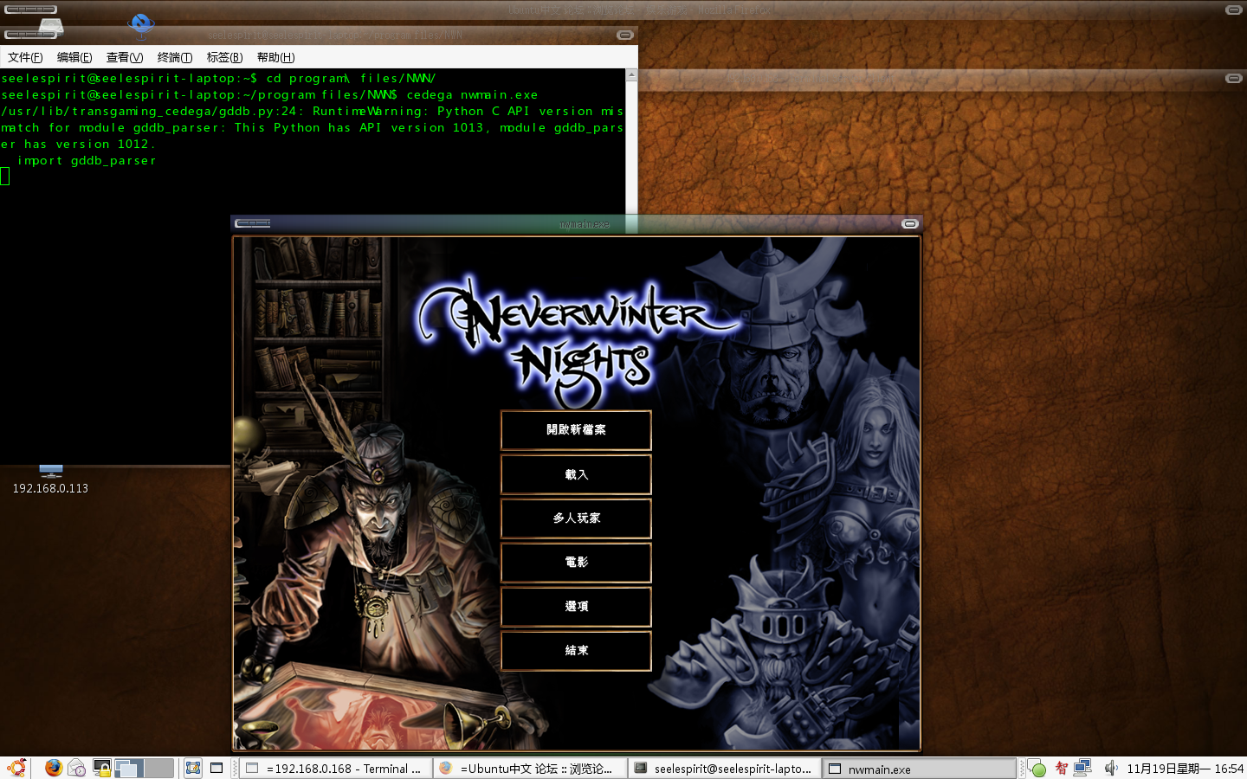This screenshot has height=779, width=1247.
Task: Open the mail client launcher icon
Action: click(77, 768)
